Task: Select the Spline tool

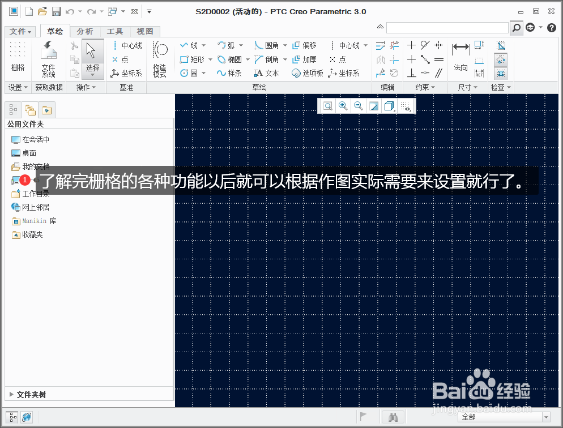Action: pos(229,73)
